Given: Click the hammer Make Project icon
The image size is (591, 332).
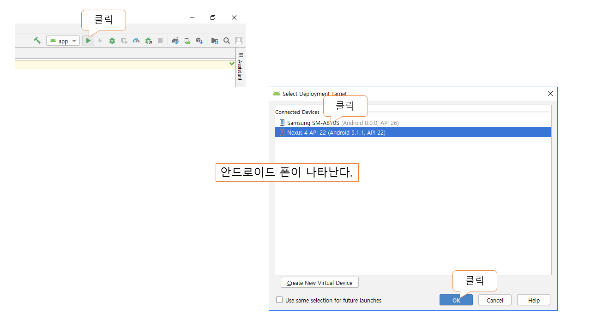Looking at the screenshot, I should (37, 41).
